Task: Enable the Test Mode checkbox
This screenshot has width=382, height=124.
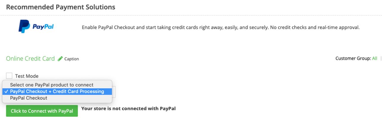Action: [9, 76]
